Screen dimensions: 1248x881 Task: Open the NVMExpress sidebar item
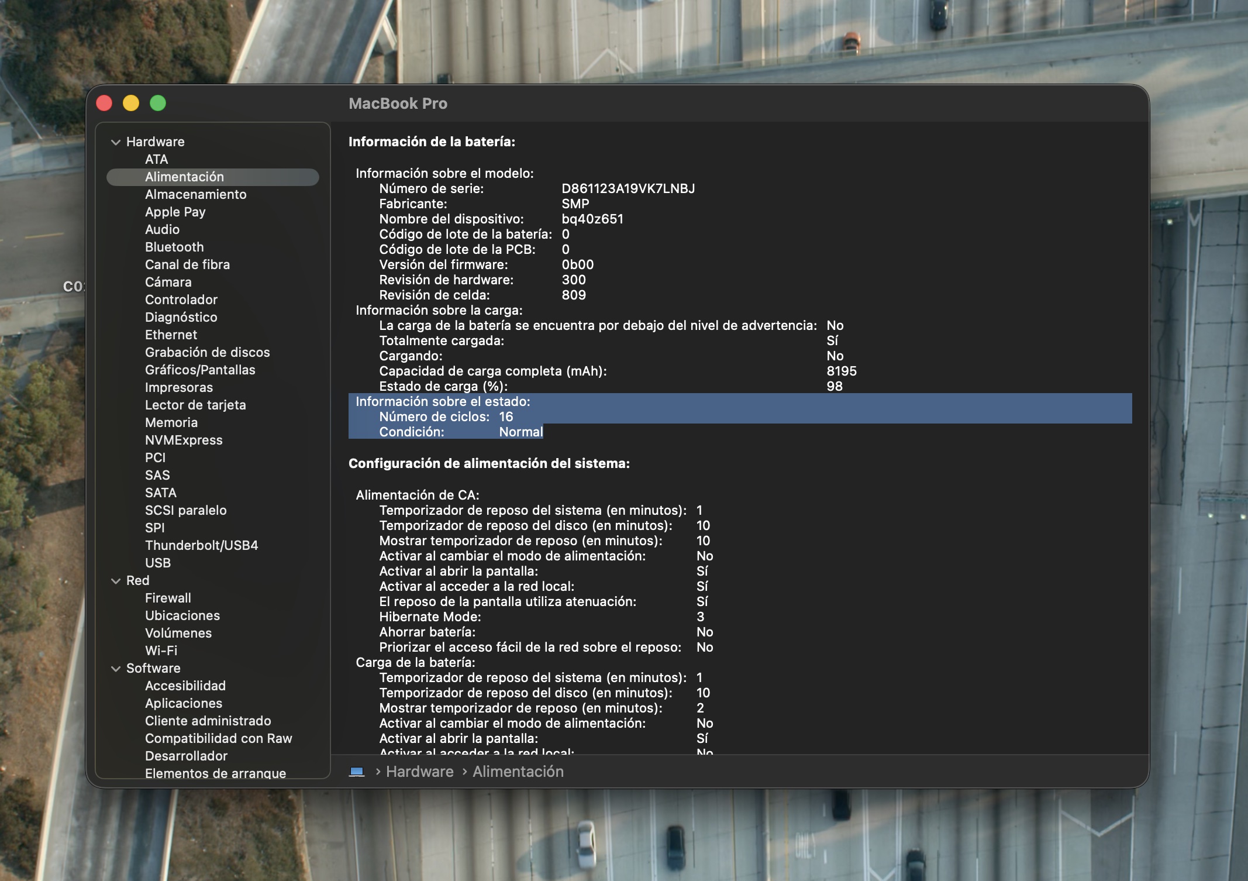coord(184,440)
